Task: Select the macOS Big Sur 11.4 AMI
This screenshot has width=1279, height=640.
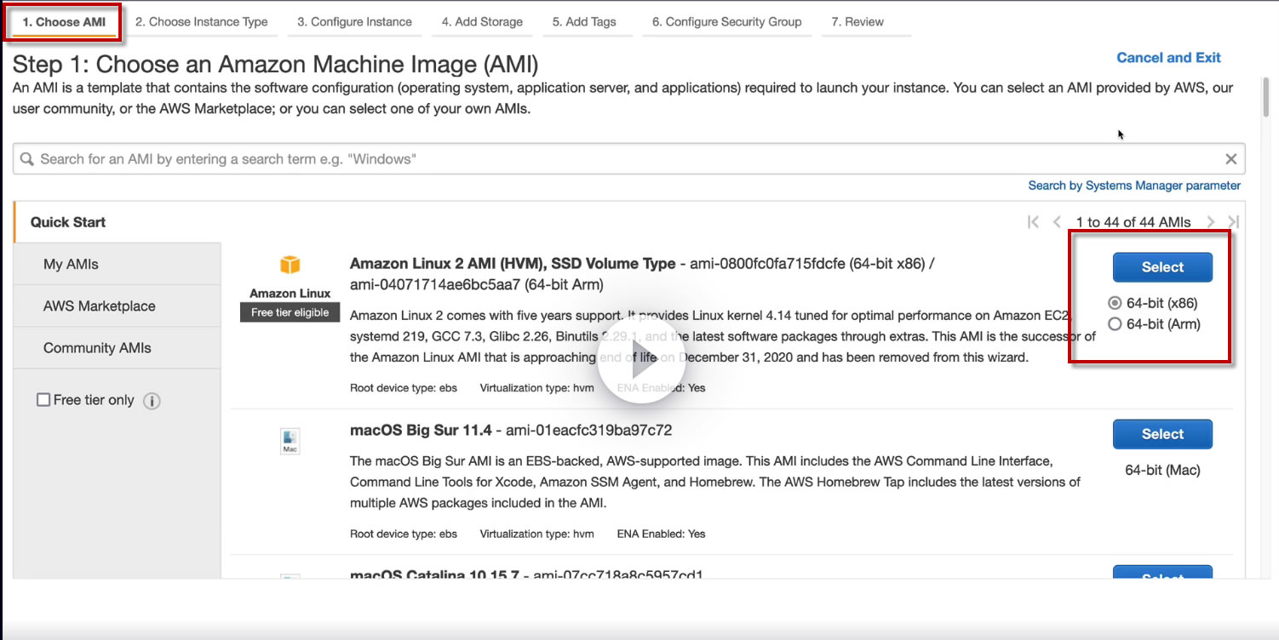Action: pyautogui.click(x=1162, y=434)
